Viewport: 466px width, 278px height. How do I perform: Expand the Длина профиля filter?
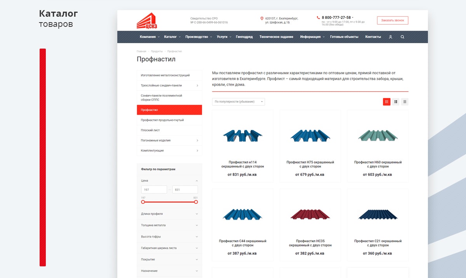pyautogui.click(x=169, y=214)
